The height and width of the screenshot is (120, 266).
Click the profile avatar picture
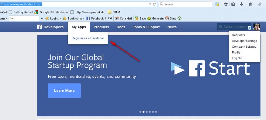(257, 27)
